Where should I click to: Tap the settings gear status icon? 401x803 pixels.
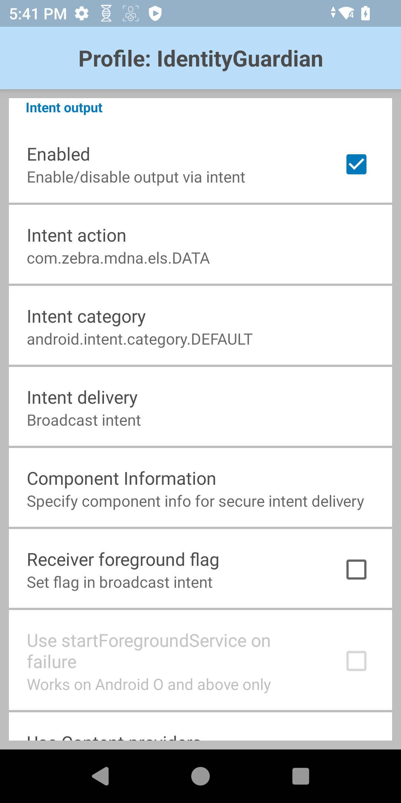[82, 14]
